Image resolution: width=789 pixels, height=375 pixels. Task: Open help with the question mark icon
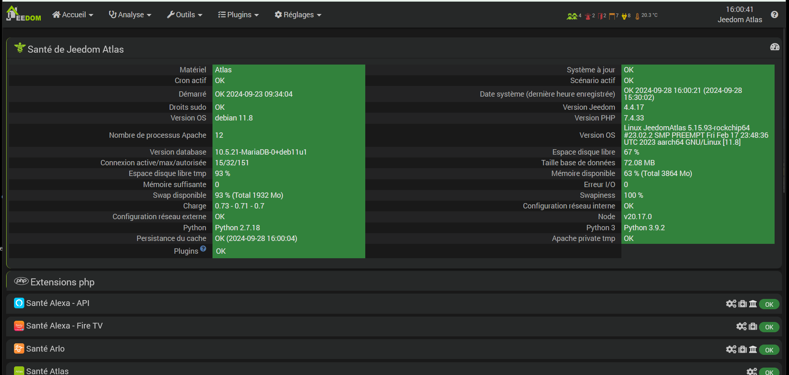coord(774,15)
